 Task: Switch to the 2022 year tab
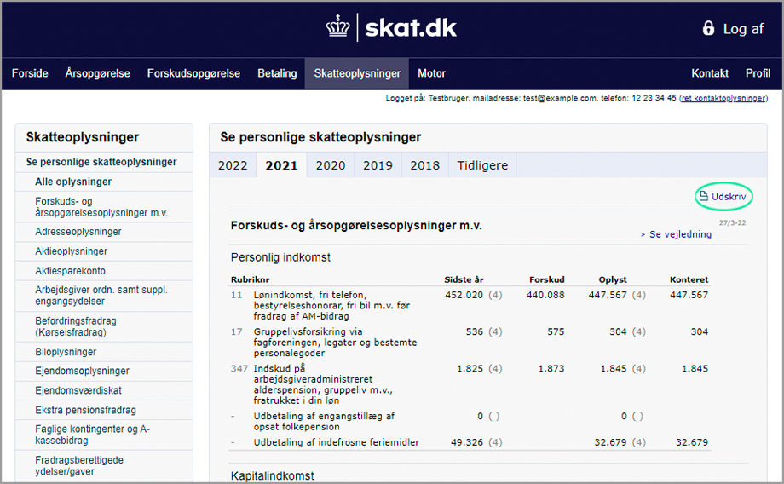tap(233, 165)
